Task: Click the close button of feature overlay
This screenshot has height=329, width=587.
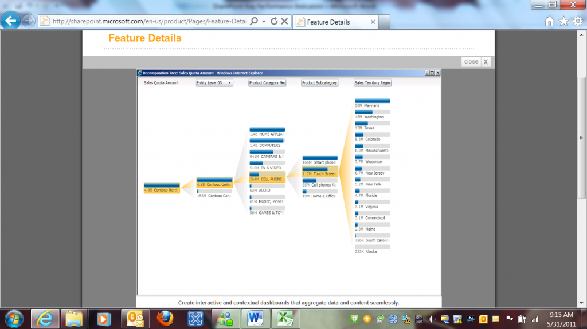Action: pyautogui.click(x=471, y=62)
